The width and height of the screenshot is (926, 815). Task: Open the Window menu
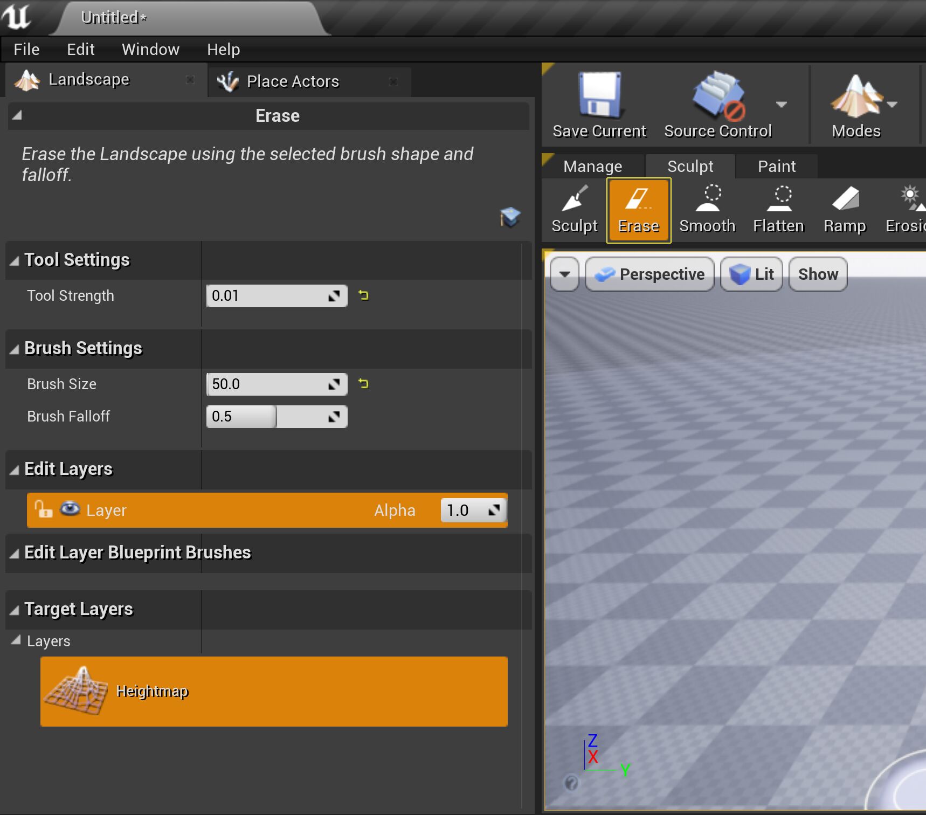[150, 50]
